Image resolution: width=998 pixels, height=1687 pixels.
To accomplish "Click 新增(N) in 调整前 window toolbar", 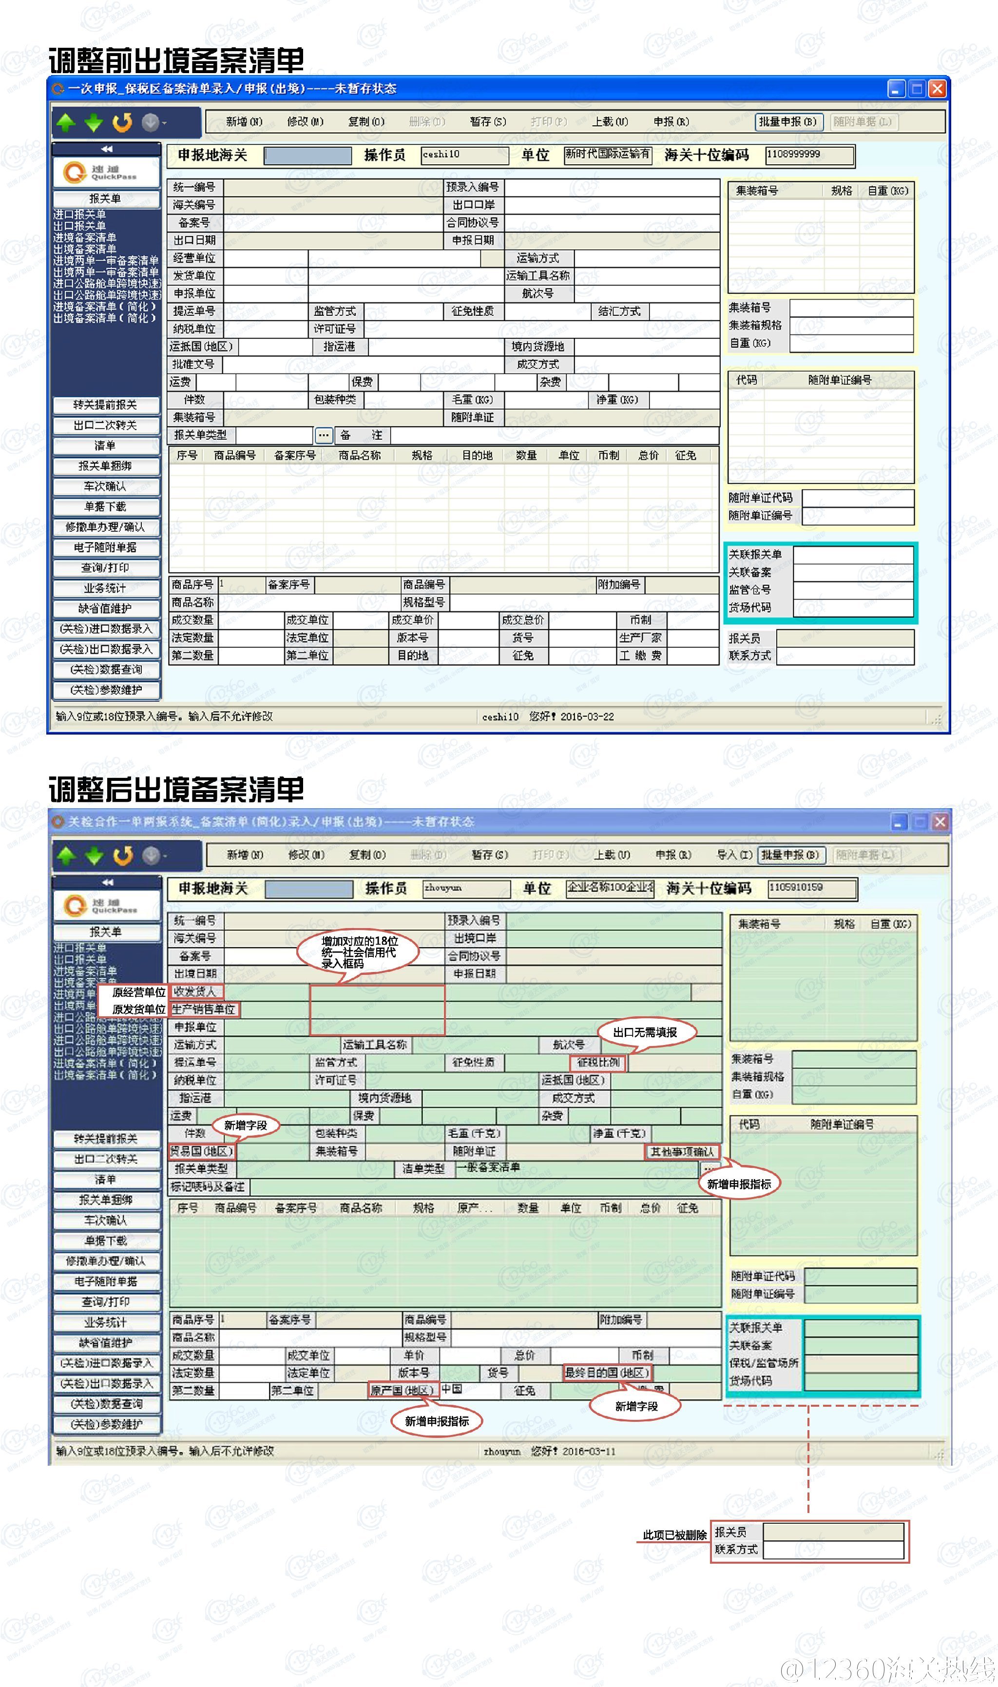I will point(244,122).
